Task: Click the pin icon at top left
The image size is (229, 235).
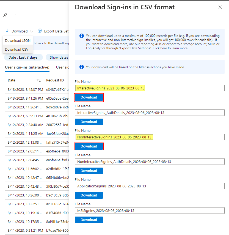Action: (5, 15)
